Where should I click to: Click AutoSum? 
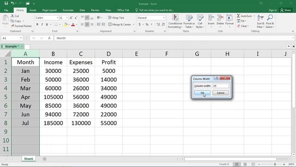tap(245, 16)
